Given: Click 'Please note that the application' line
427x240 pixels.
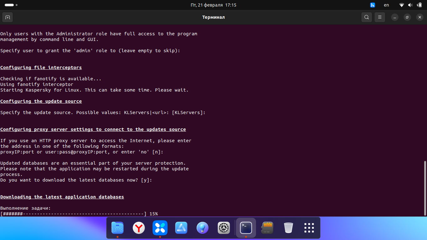Looking at the screenshot, I should coord(94,169).
